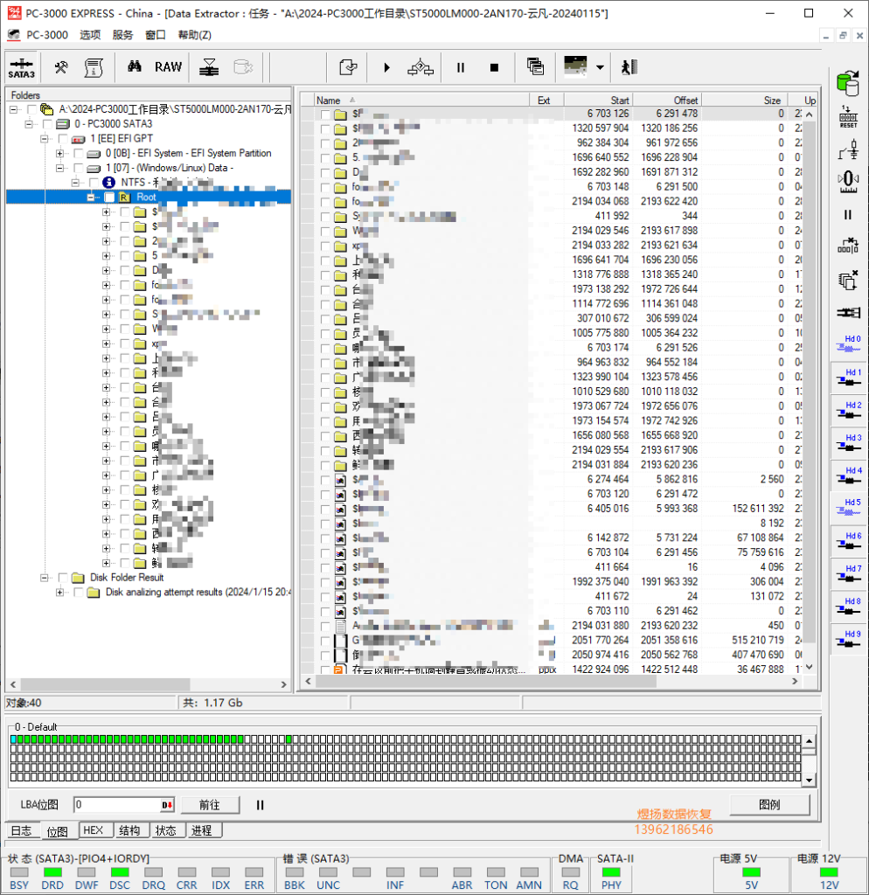
Task: Open the 窗口 menu
Action: point(156,35)
